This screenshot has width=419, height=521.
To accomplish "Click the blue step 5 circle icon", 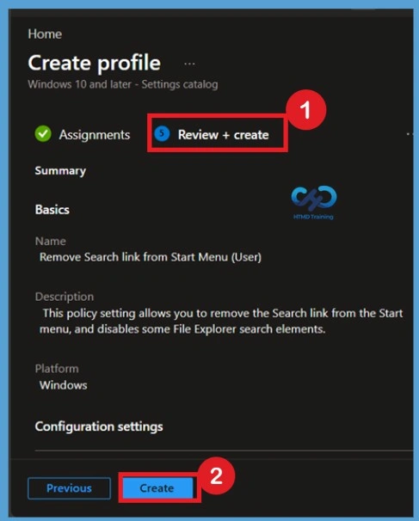I will click(162, 133).
